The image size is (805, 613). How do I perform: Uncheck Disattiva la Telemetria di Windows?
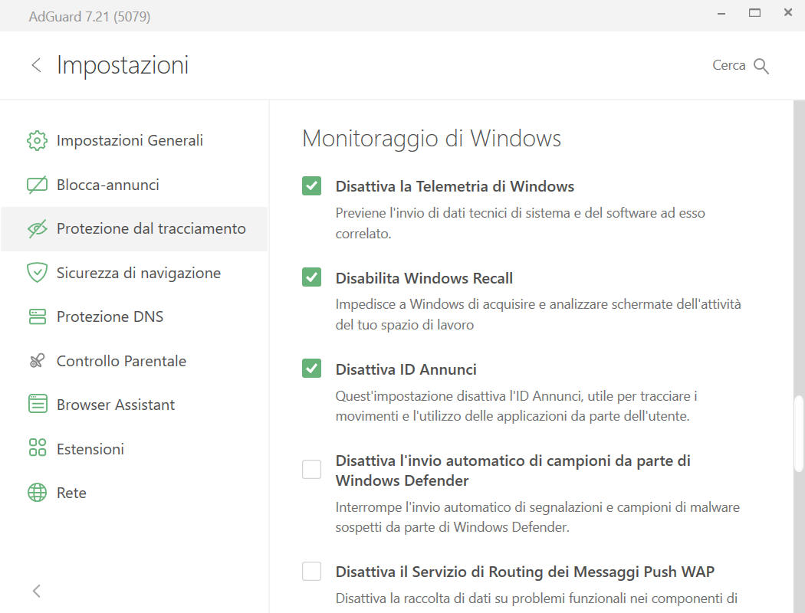(x=311, y=185)
